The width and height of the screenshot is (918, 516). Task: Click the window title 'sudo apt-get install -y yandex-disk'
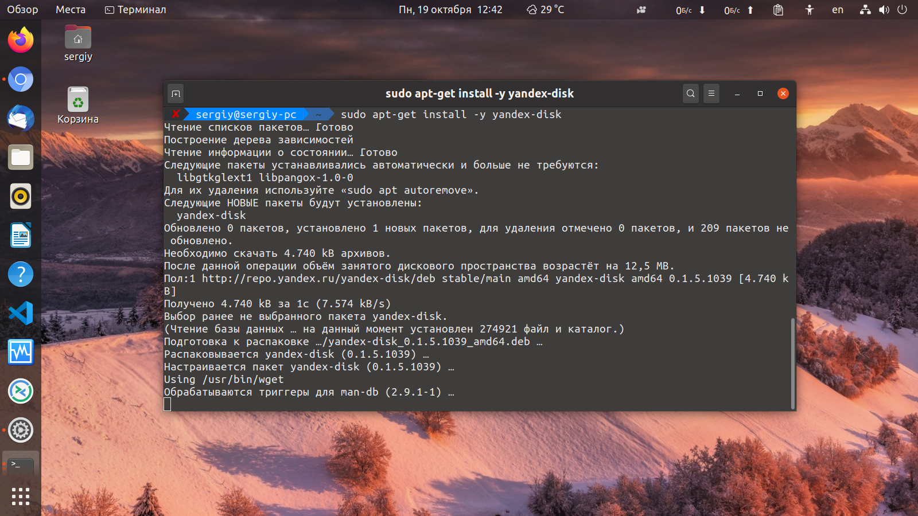tap(480, 93)
